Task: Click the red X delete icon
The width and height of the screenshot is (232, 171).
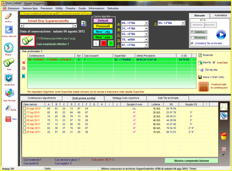Action: coord(24,63)
